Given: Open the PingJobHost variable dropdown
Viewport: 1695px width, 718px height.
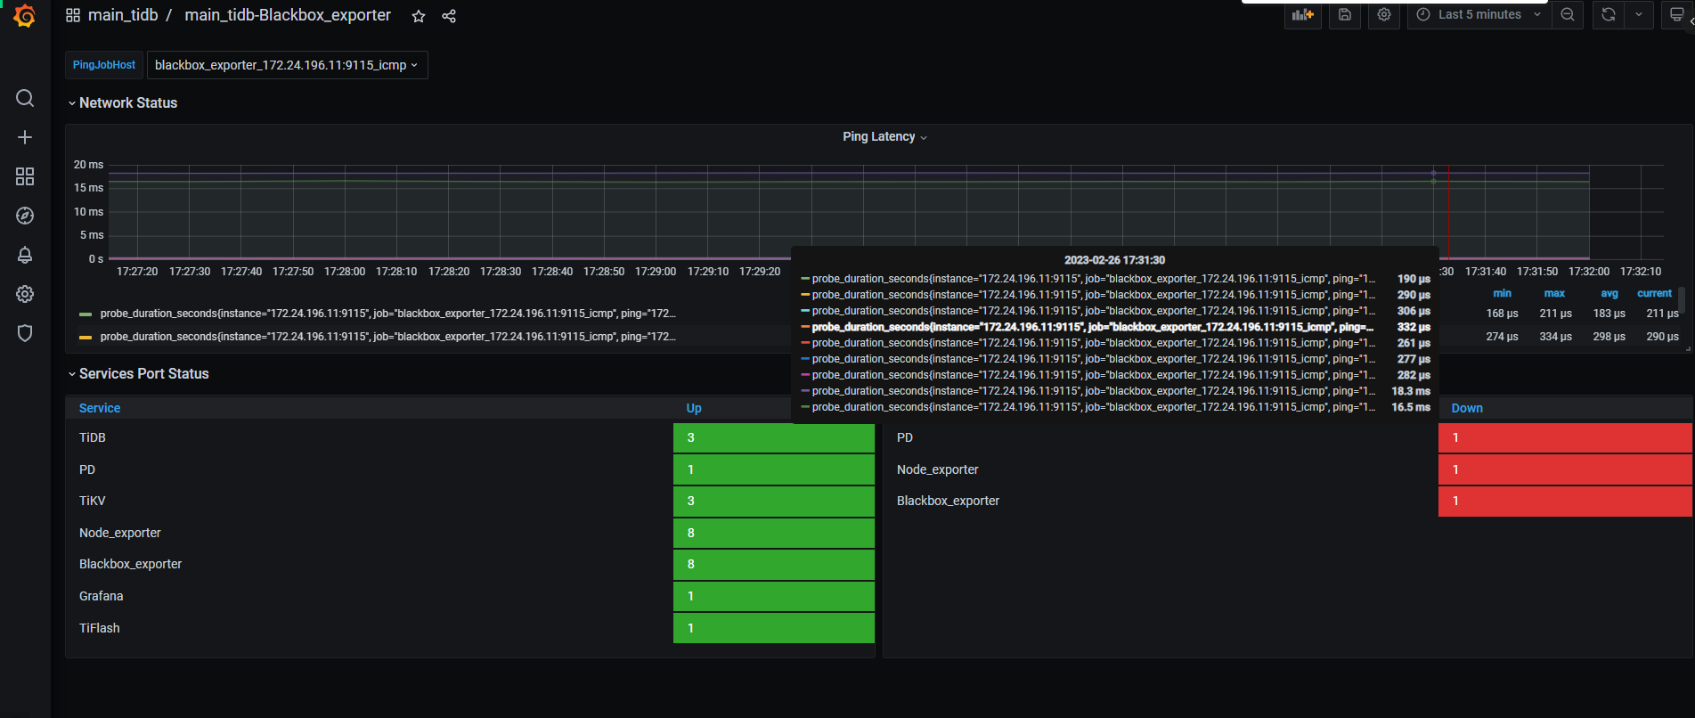Looking at the screenshot, I should (x=286, y=65).
